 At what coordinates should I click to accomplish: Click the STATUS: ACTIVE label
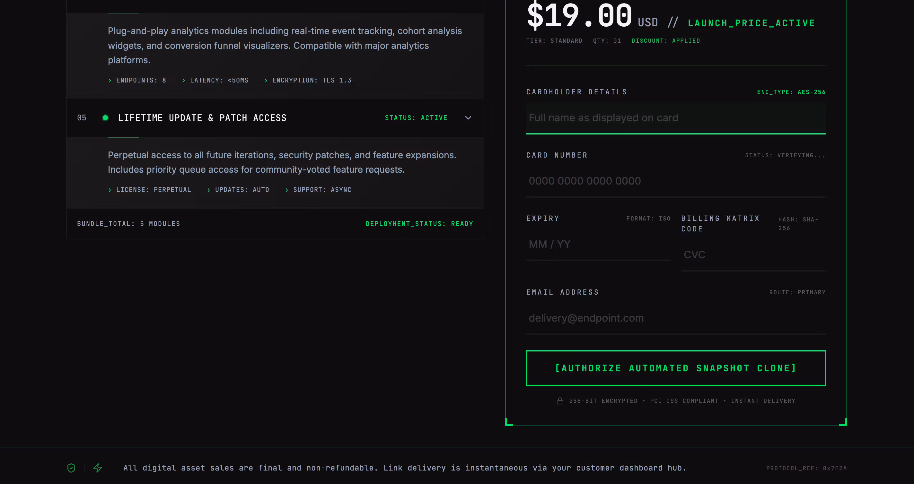tap(416, 118)
